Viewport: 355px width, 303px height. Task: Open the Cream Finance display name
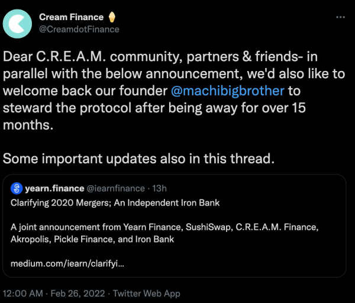(x=71, y=17)
